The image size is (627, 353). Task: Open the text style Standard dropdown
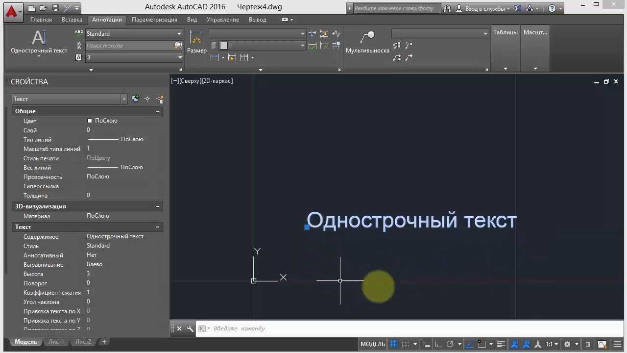click(x=134, y=34)
